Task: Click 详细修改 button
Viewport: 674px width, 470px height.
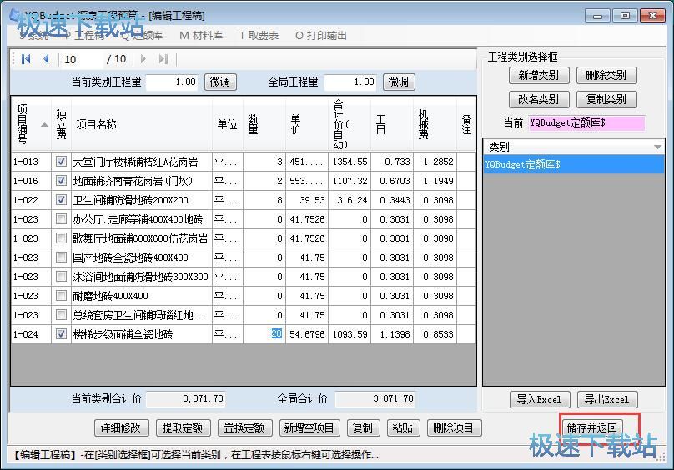Action: pyautogui.click(x=121, y=427)
